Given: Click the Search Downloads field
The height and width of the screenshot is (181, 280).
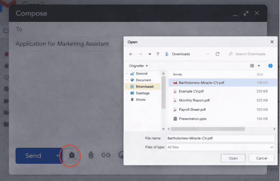Looking at the screenshot, I should pyautogui.click(x=250, y=54).
